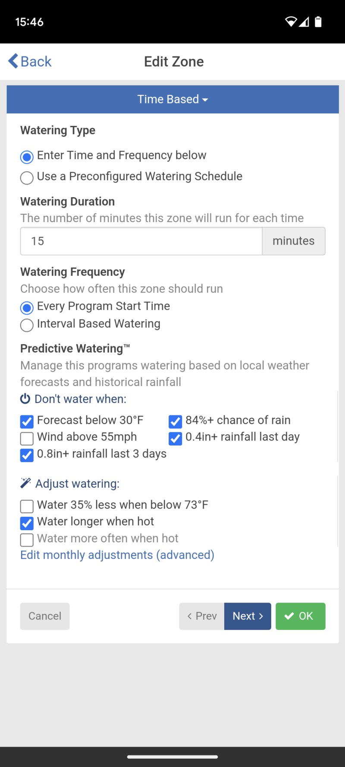The width and height of the screenshot is (345, 767).
Task: Click the left chevron on Prev button
Action: [189, 616]
